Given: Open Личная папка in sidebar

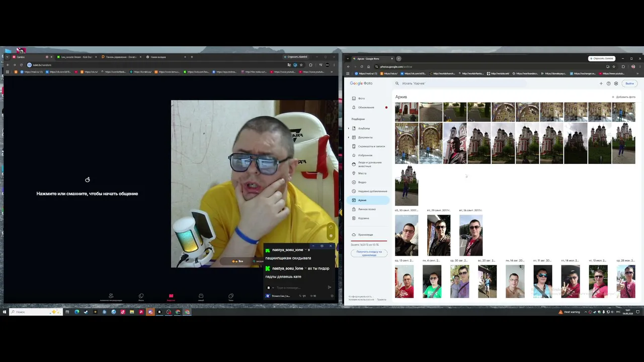Looking at the screenshot, I should pos(367,209).
